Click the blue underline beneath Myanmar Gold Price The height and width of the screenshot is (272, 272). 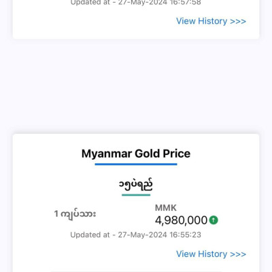pyautogui.click(x=136, y=164)
